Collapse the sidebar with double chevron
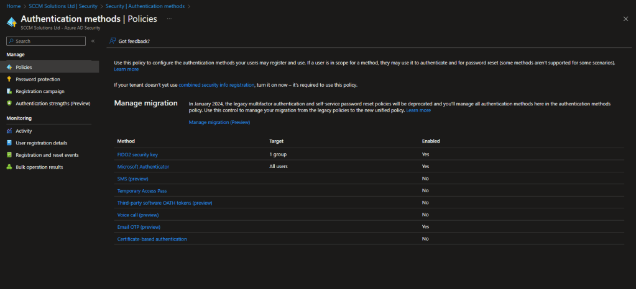The width and height of the screenshot is (636, 289). tap(93, 41)
